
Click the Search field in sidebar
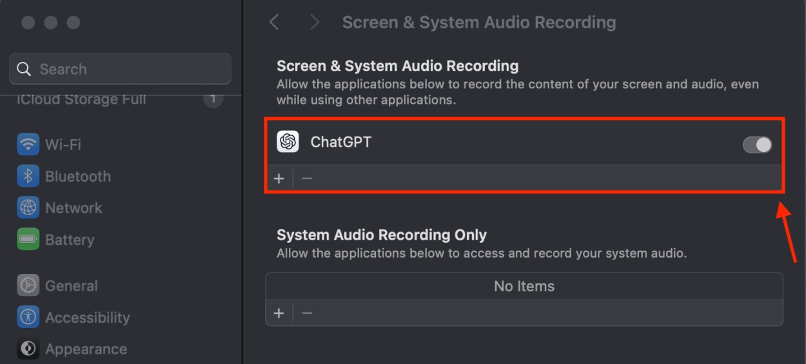[120, 69]
